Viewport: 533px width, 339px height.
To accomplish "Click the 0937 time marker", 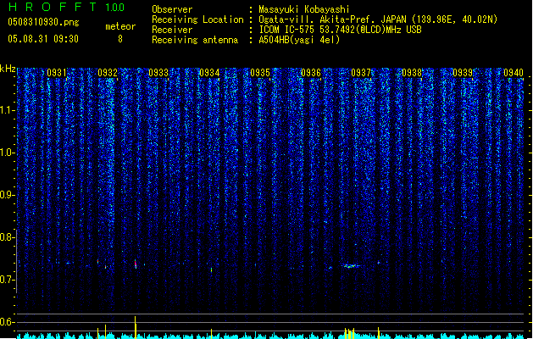I will pyautogui.click(x=361, y=73).
